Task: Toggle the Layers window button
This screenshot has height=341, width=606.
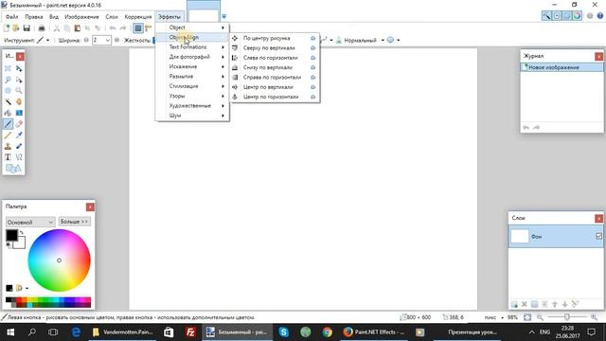Action: click(566, 16)
